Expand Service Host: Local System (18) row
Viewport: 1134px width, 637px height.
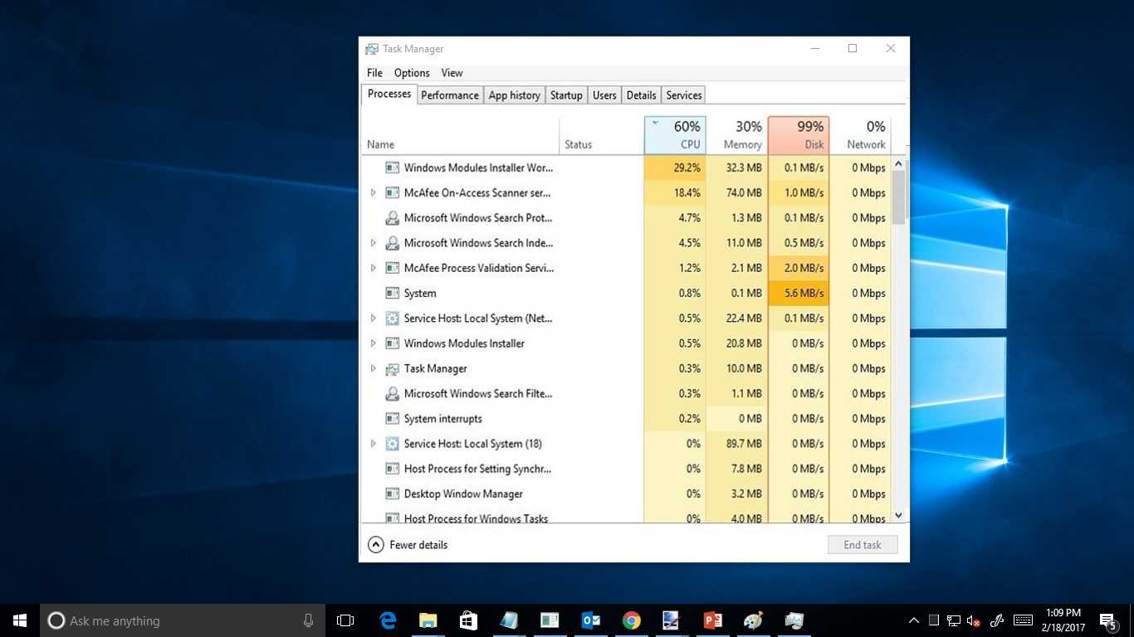point(373,444)
